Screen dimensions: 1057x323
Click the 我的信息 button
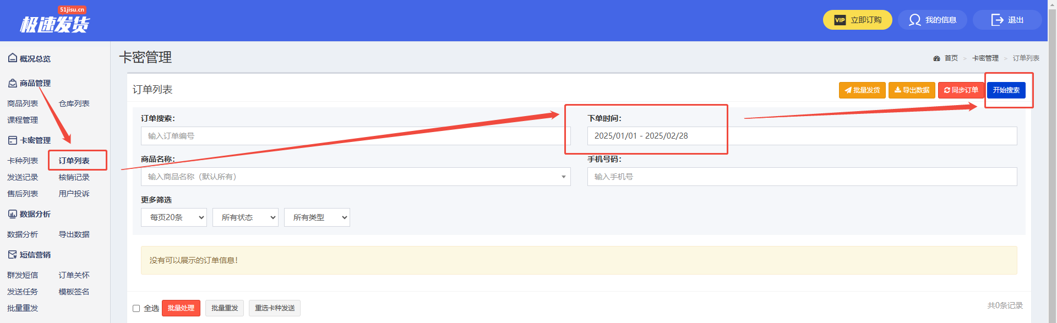(x=933, y=20)
